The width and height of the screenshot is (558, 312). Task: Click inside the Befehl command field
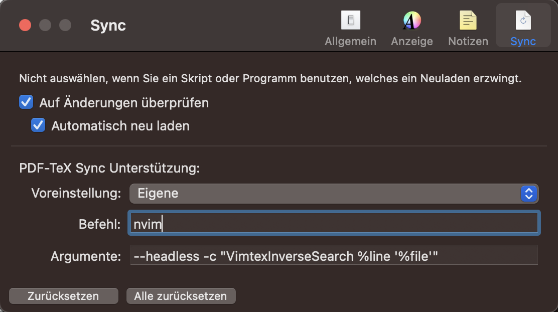[x=334, y=224]
